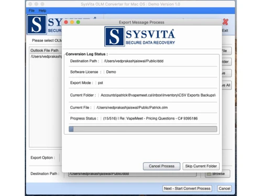The height and width of the screenshot is (196, 262).
Task: Click the Progress Status message text
Action: click(x=150, y=119)
